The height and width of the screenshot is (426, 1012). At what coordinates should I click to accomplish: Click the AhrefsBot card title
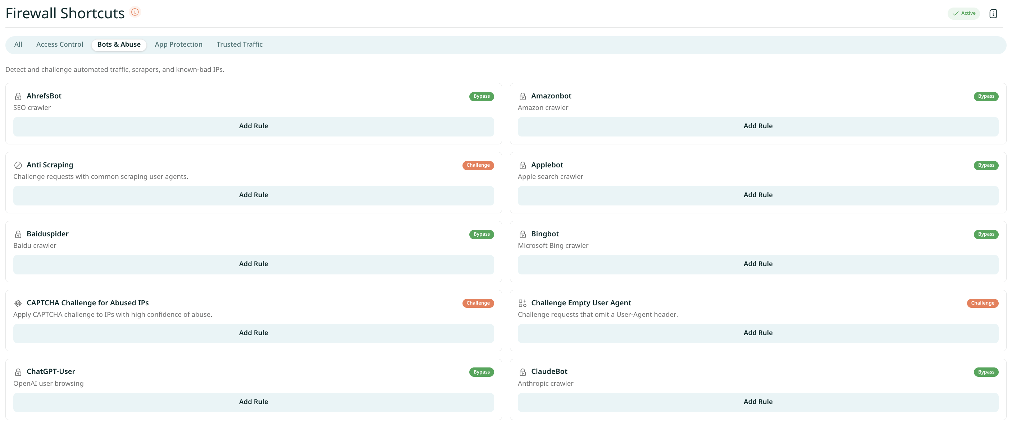tap(44, 96)
